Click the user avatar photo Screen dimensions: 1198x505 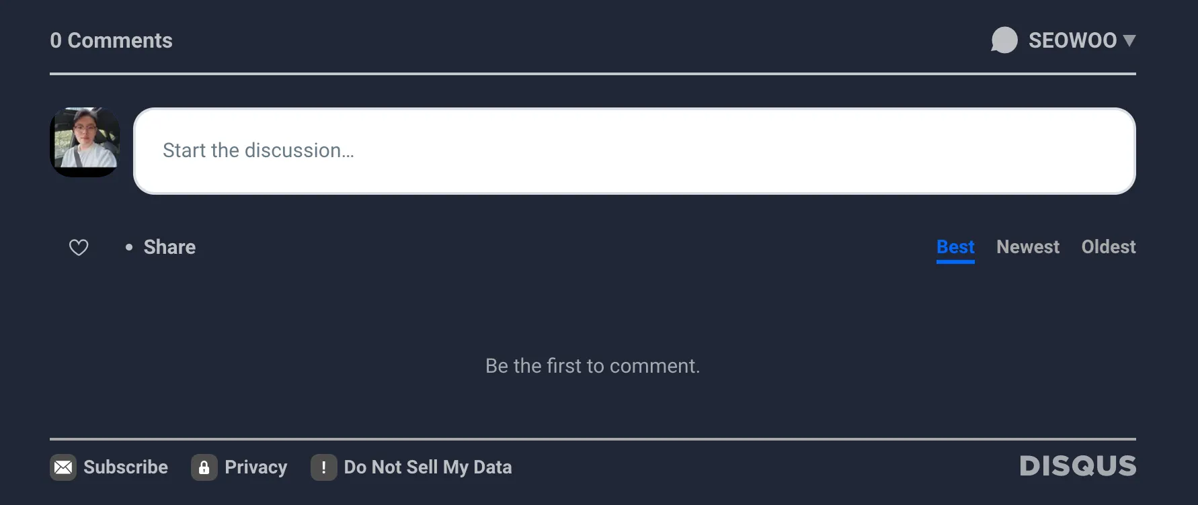point(85,142)
